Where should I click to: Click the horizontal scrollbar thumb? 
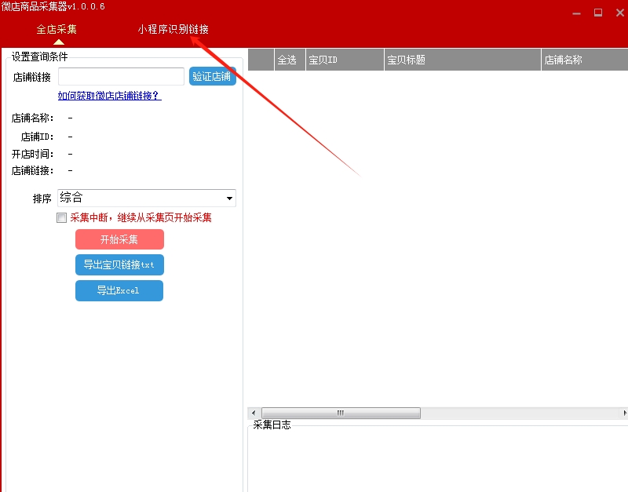coord(341,413)
